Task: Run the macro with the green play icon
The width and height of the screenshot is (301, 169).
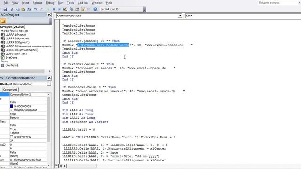Action: click(x=48, y=9)
